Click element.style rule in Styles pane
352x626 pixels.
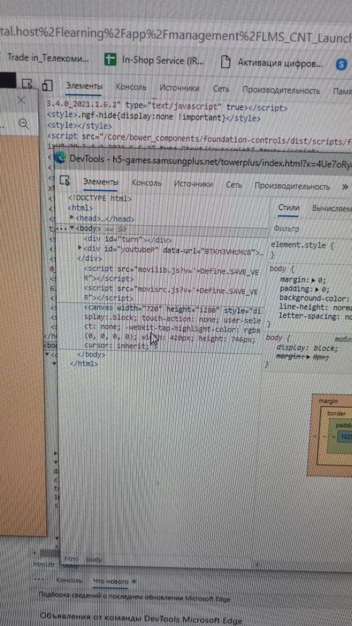click(x=302, y=246)
